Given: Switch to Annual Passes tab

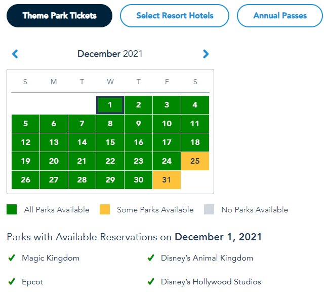Looking at the screenshot, I should 280,16.
